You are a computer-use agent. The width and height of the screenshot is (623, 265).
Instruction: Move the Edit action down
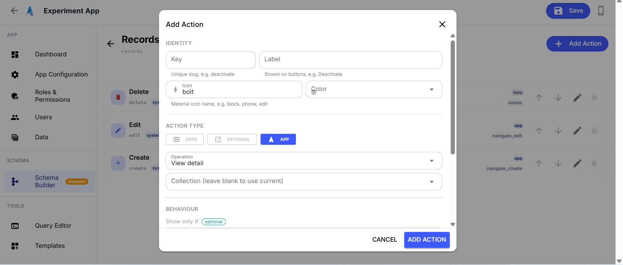click(558, 131)
